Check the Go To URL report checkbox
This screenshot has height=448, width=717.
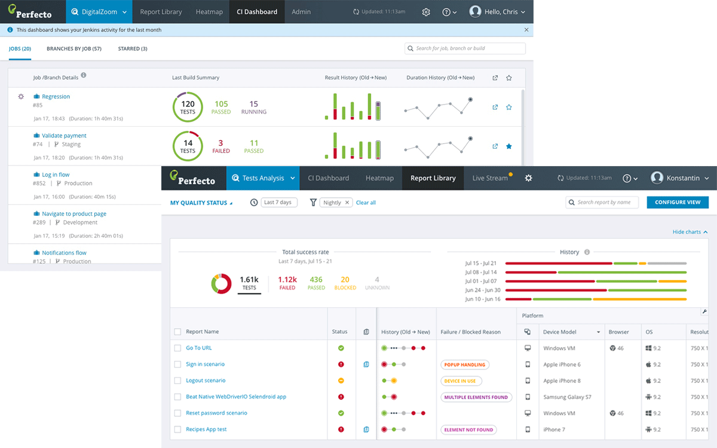pos(177,348)
